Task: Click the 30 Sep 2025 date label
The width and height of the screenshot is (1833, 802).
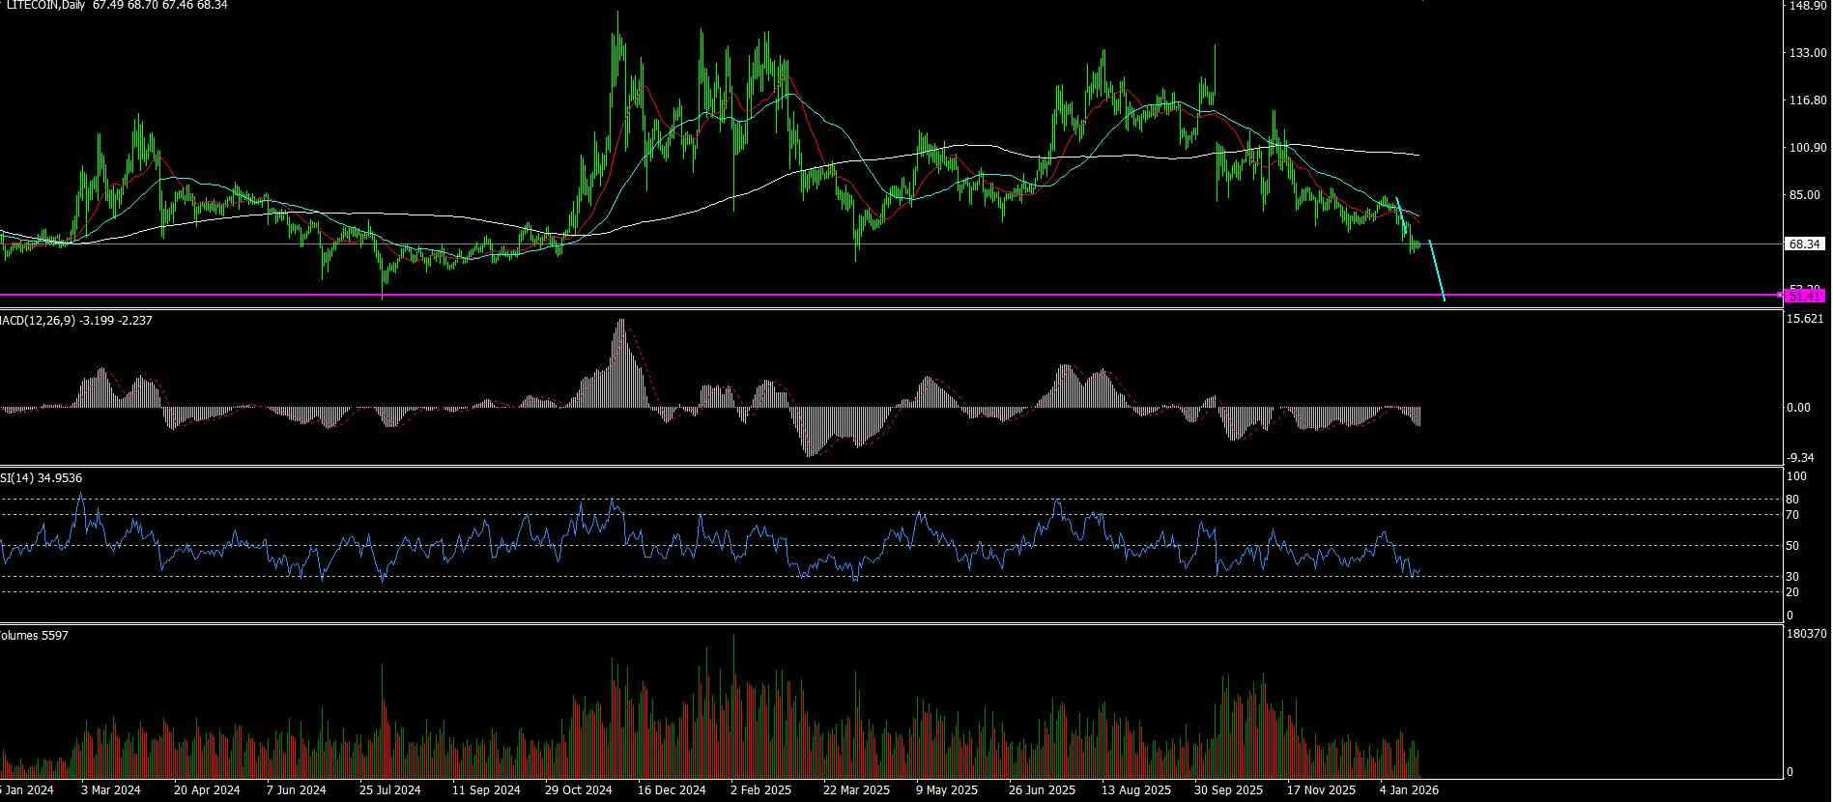Action: click(x=1229, y=790)
